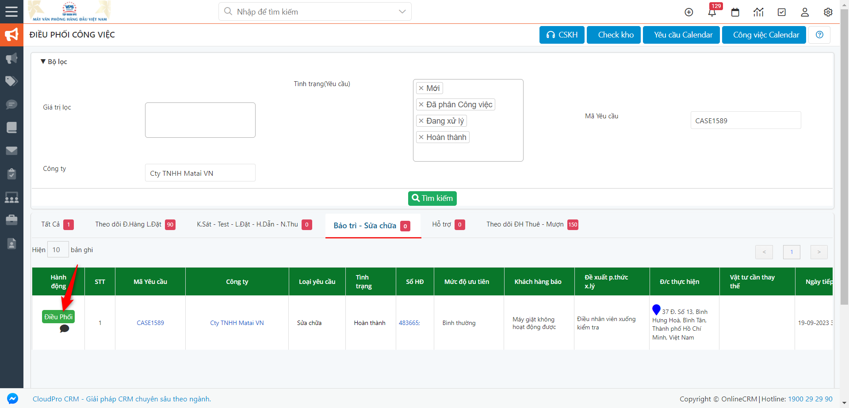
Task: Open K.Sát - Test - L.Đặt tab
Action: point(254,225)
